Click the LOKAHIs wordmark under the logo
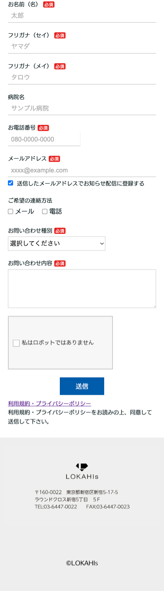 (x=82, y=476)
